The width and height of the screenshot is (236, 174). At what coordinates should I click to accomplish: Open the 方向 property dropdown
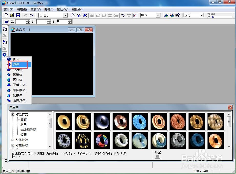(x=201, y=15)
